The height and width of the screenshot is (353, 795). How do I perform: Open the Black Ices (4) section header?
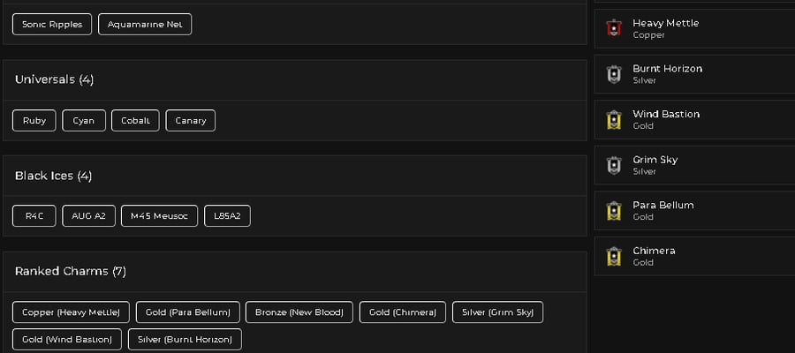(53, 176)
